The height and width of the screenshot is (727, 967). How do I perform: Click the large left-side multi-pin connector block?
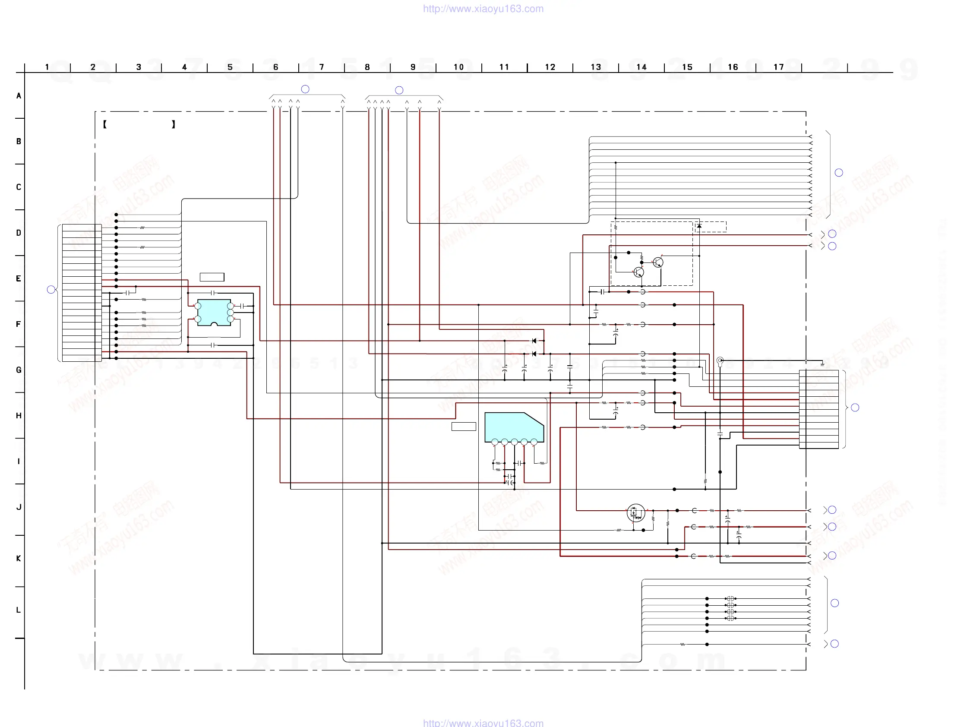point(82,293)
